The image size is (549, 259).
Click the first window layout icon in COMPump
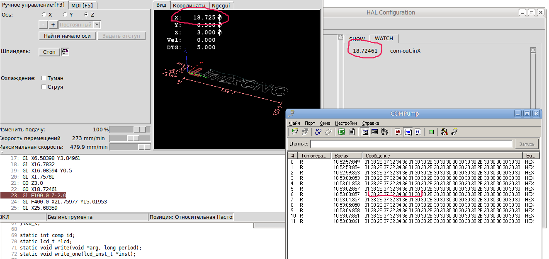[x=365, y=132]
